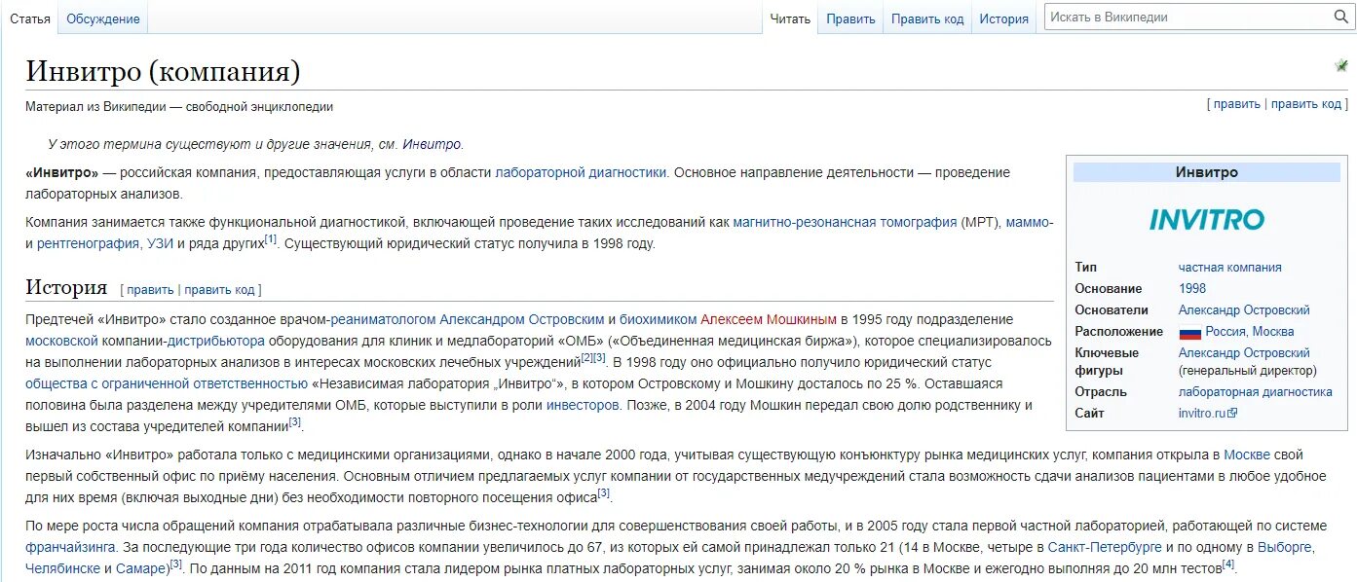
Task: Click top-right править код link near title
Action: tap(1306, 104)
